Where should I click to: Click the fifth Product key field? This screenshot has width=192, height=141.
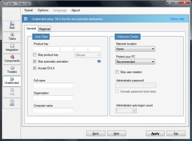coord(95,49)
